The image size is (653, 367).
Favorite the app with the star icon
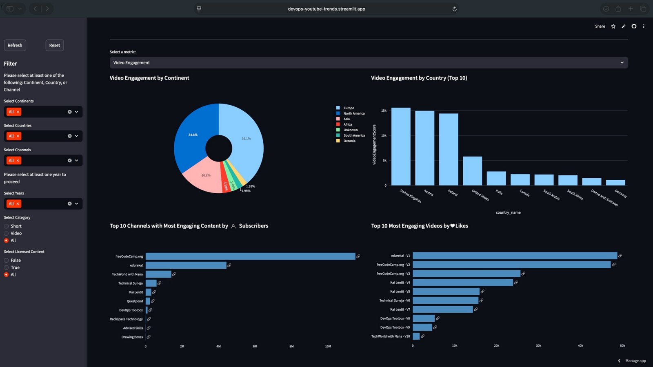click(x=613, y=27)
